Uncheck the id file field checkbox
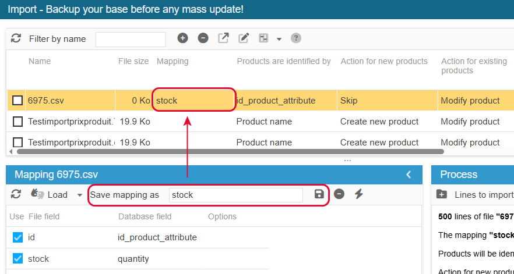 [17, 237]
